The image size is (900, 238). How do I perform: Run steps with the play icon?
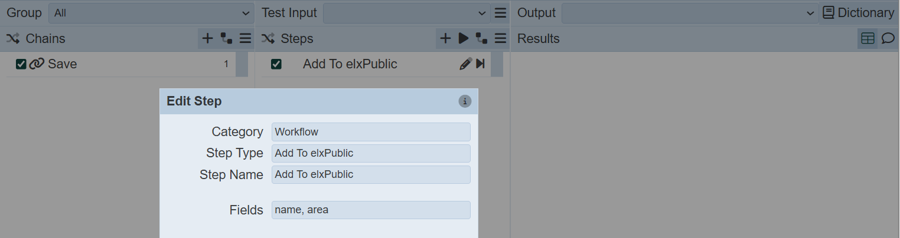[464, 39]
